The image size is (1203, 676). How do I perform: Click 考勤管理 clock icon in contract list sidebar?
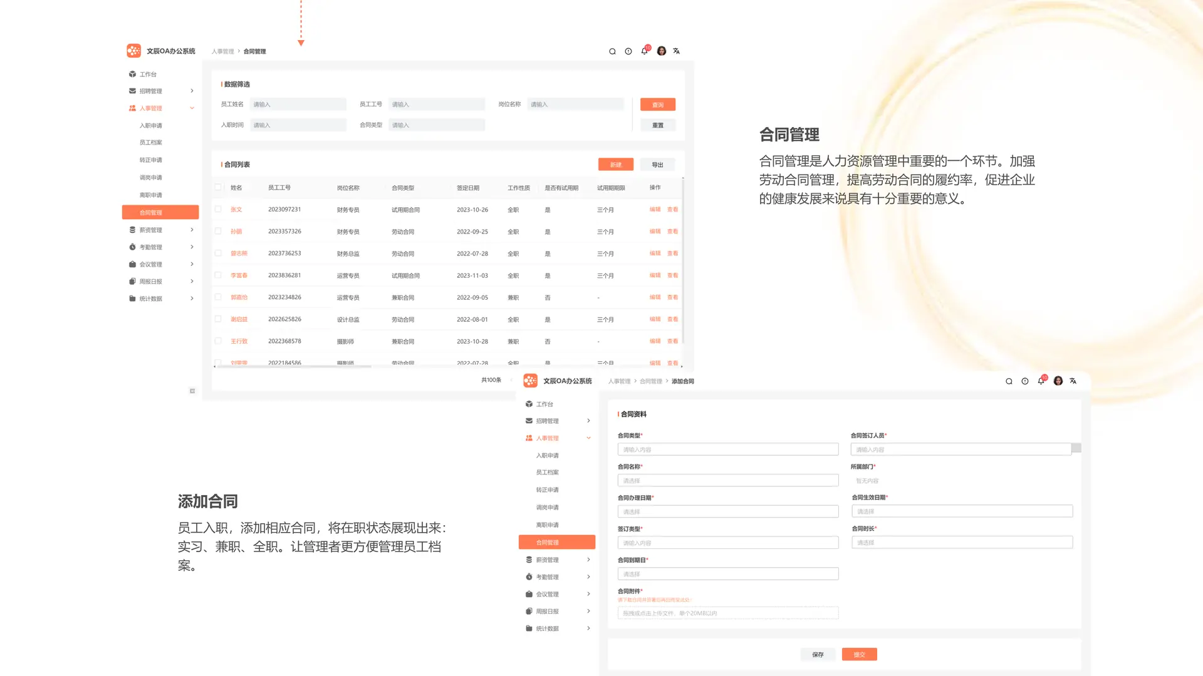tap(132, 247)
